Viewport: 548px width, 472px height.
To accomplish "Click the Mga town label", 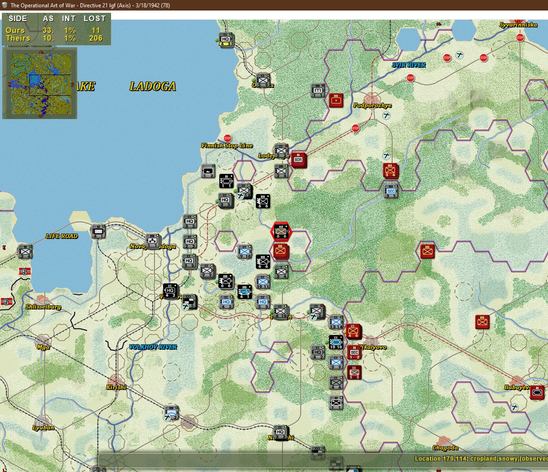I will pyautogui.click(x=43, y=347).
